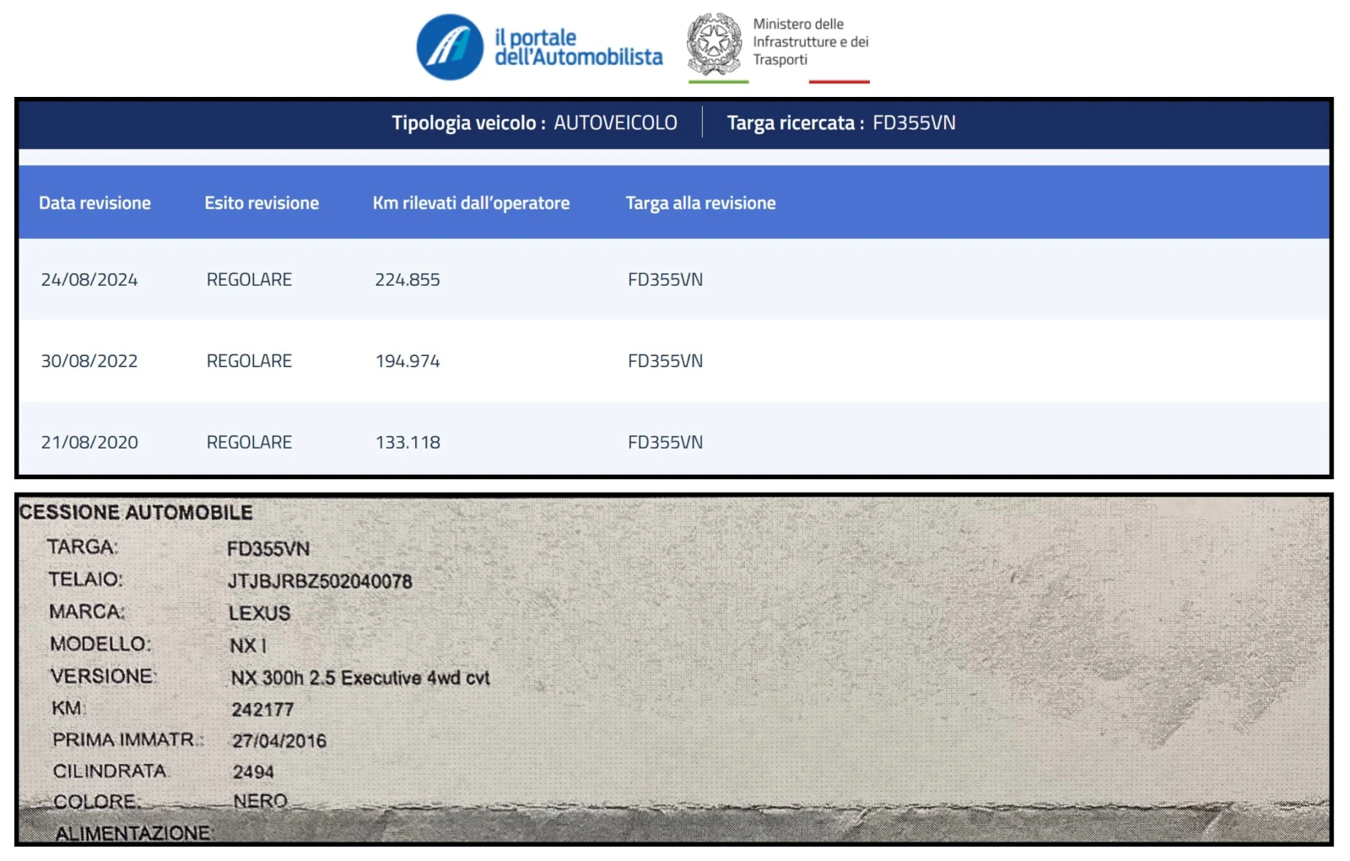Select the Esito revisione column header
This screenshot has height=861, width=1350.
[x=262, y=203]
